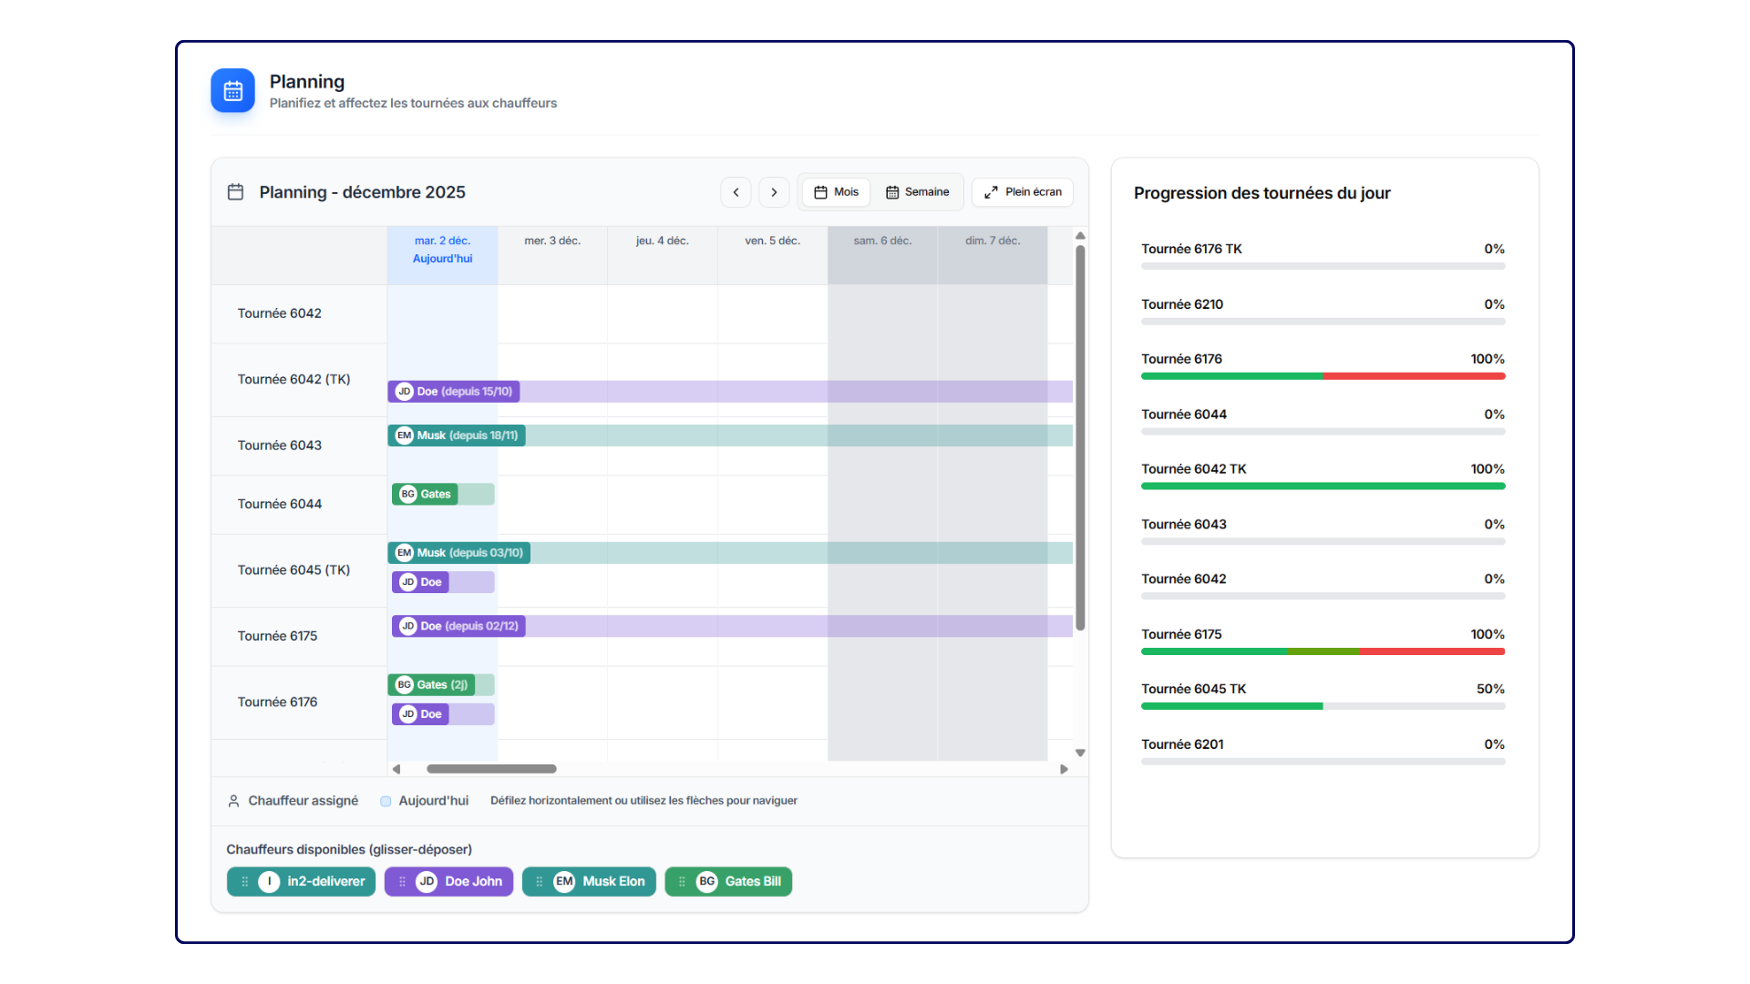Screen dimensions: 1750x984
Task: Open Plein écran mode
Action: [1023, 192]
